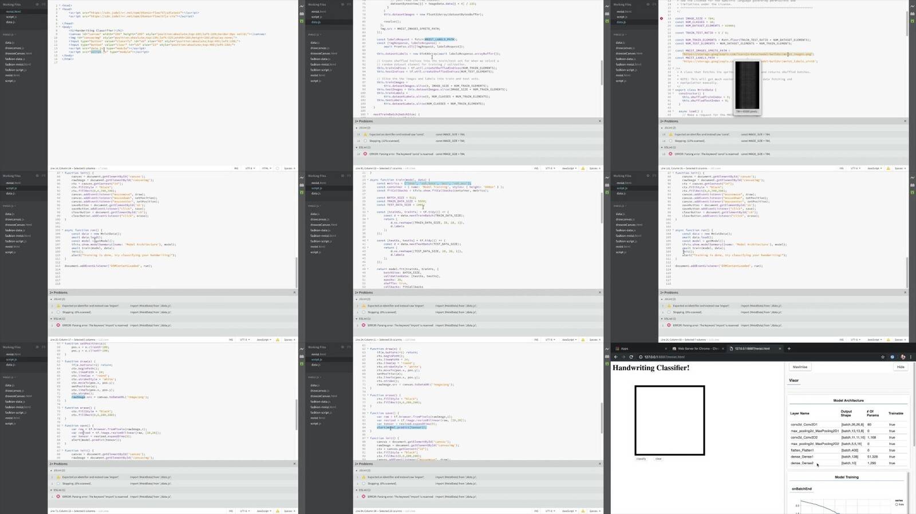The width and height of the screenshot is (916, 514).
Task: Click the clear button below the canvas
Action: coord(658,459)
